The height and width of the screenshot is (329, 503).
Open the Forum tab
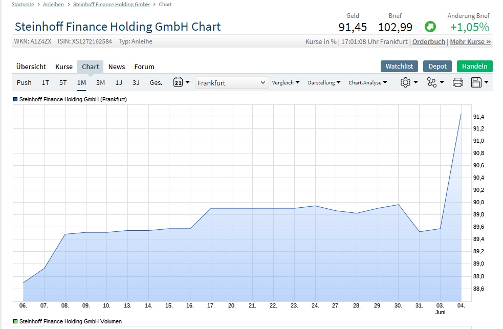pos(144,67)
